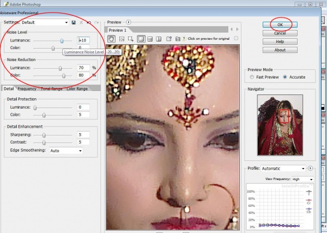Save current settings with floppy disk icon
This screenshot has height=233, width=327.
tap(74, 22)
